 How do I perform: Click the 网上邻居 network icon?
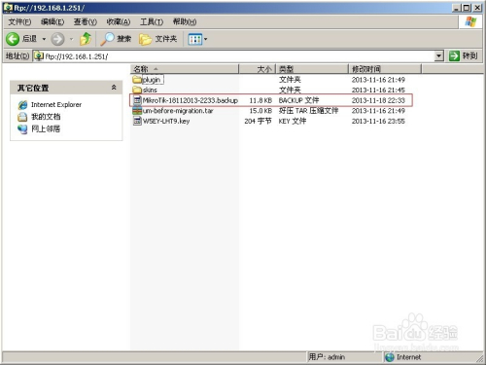(22, 129)
